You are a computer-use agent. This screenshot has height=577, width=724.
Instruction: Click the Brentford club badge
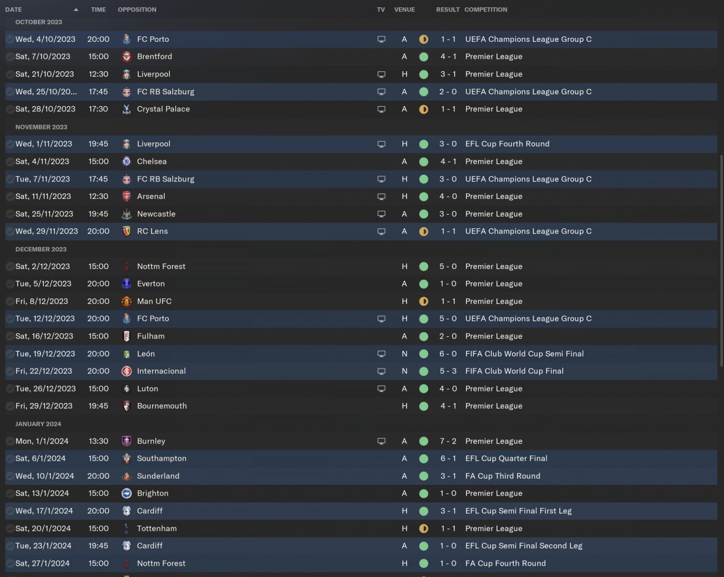127,57
